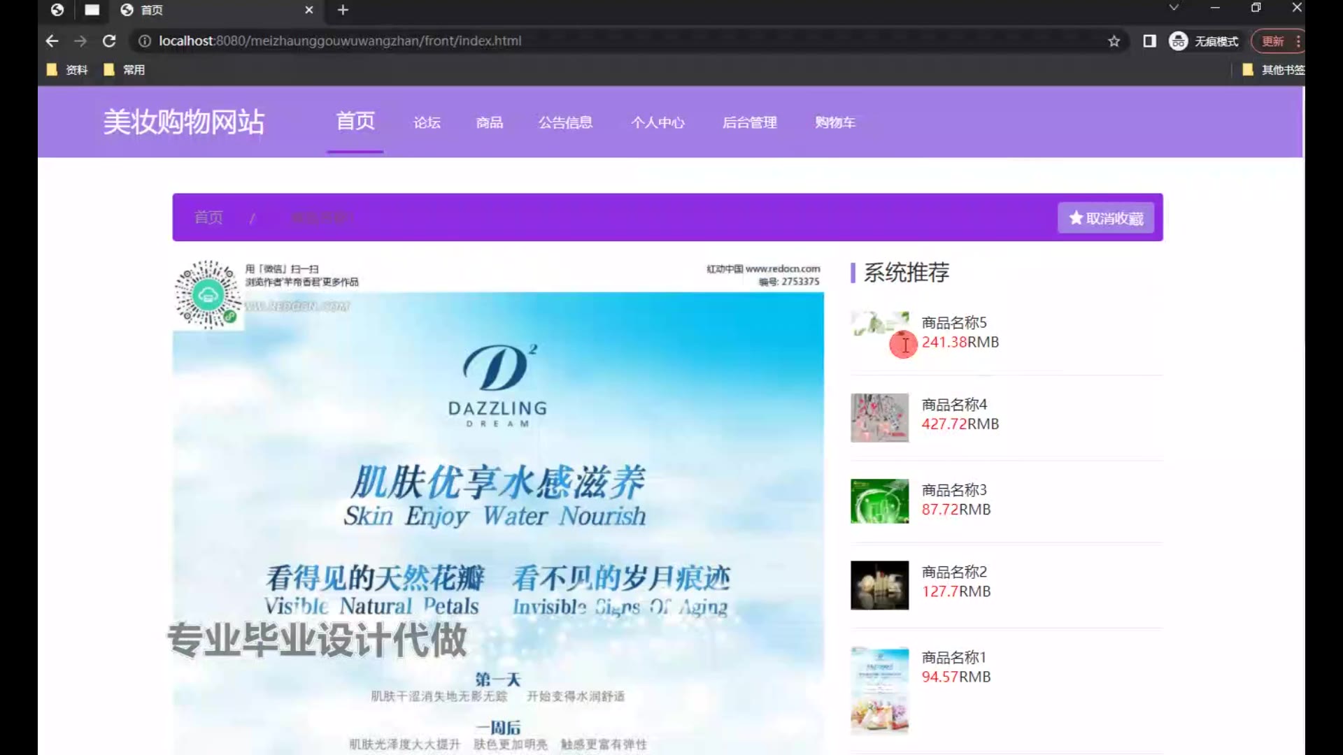Open the 资料 bookmark folder
Screen dimensions: 1343x755
click(x=68, y=70)
